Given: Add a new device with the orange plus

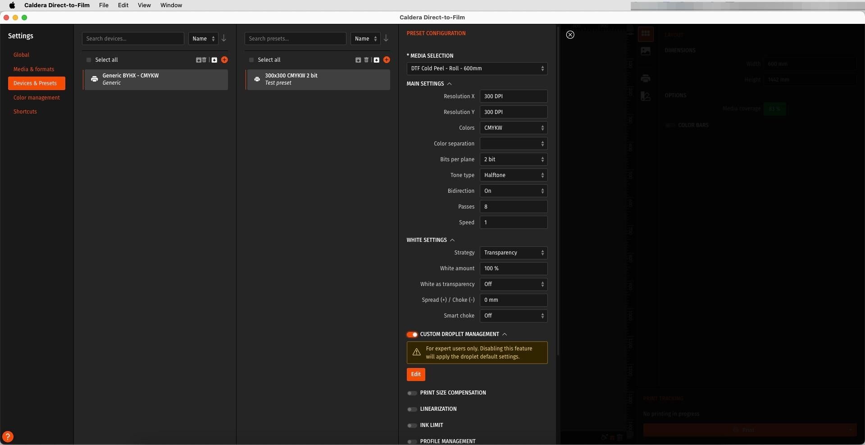Looking at the screenshot, I should 224,60.
